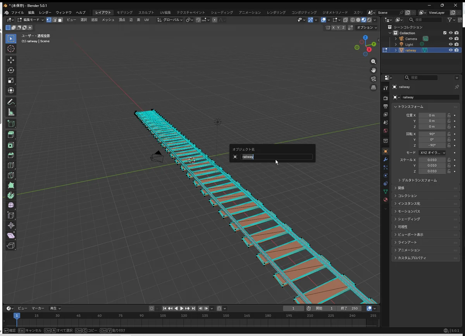Open the ファイル menu
465x336 pixels.
(17, 12)
